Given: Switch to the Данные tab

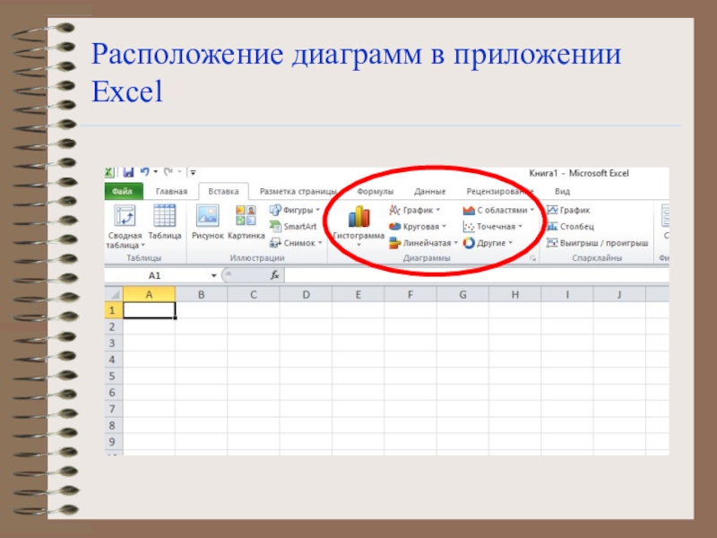Looking at the screenshot, I should click(x=430, y=191).
